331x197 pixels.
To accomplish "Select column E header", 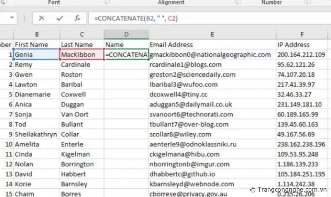I will point(212,34).
